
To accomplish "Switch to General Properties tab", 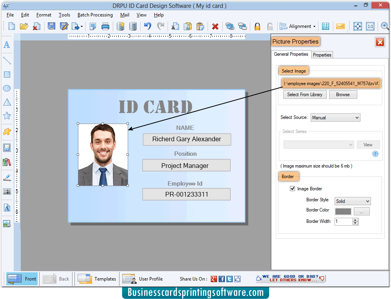I will point(291,54).
